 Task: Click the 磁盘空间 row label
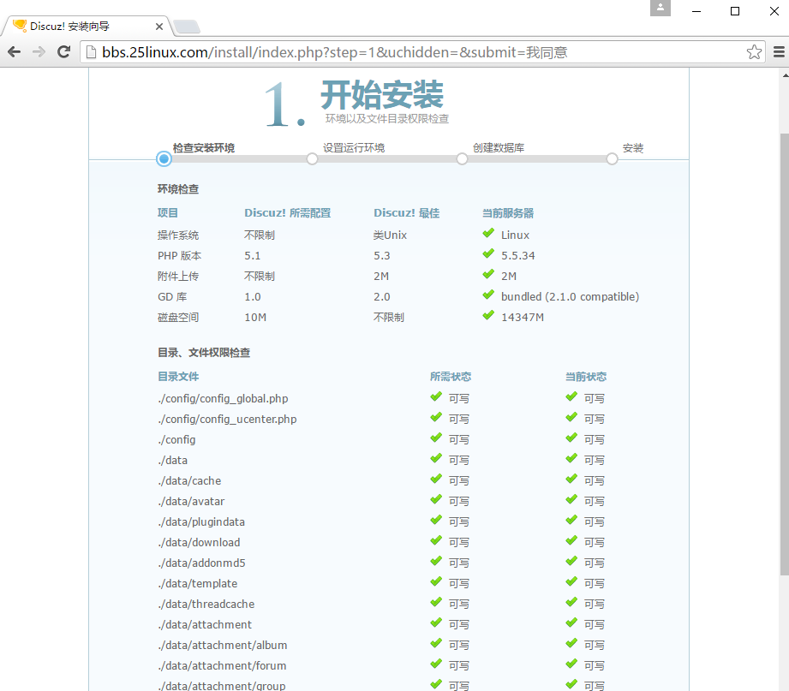(178, 318)
